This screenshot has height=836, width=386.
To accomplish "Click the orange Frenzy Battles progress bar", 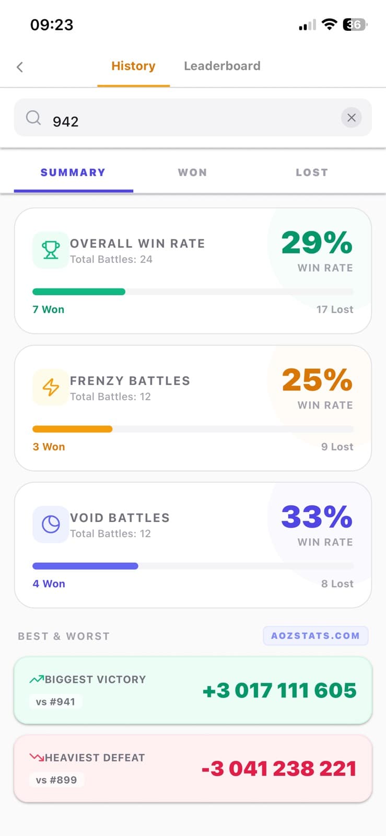I will tap(73, 429).
